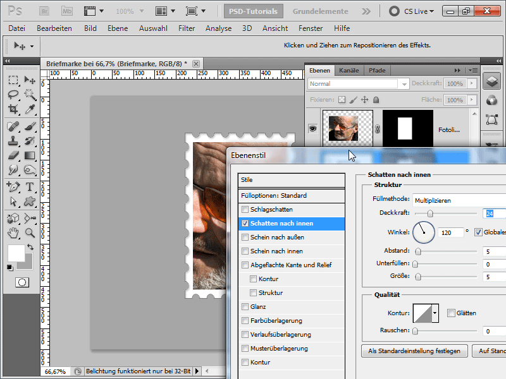This screenshot has height=379, width=506.
Task: Switch to the Kanäle tab
Action: (x=349, y=70)
